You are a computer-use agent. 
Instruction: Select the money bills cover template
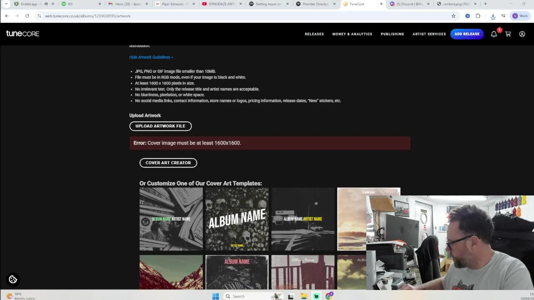(x=171, y=219)
